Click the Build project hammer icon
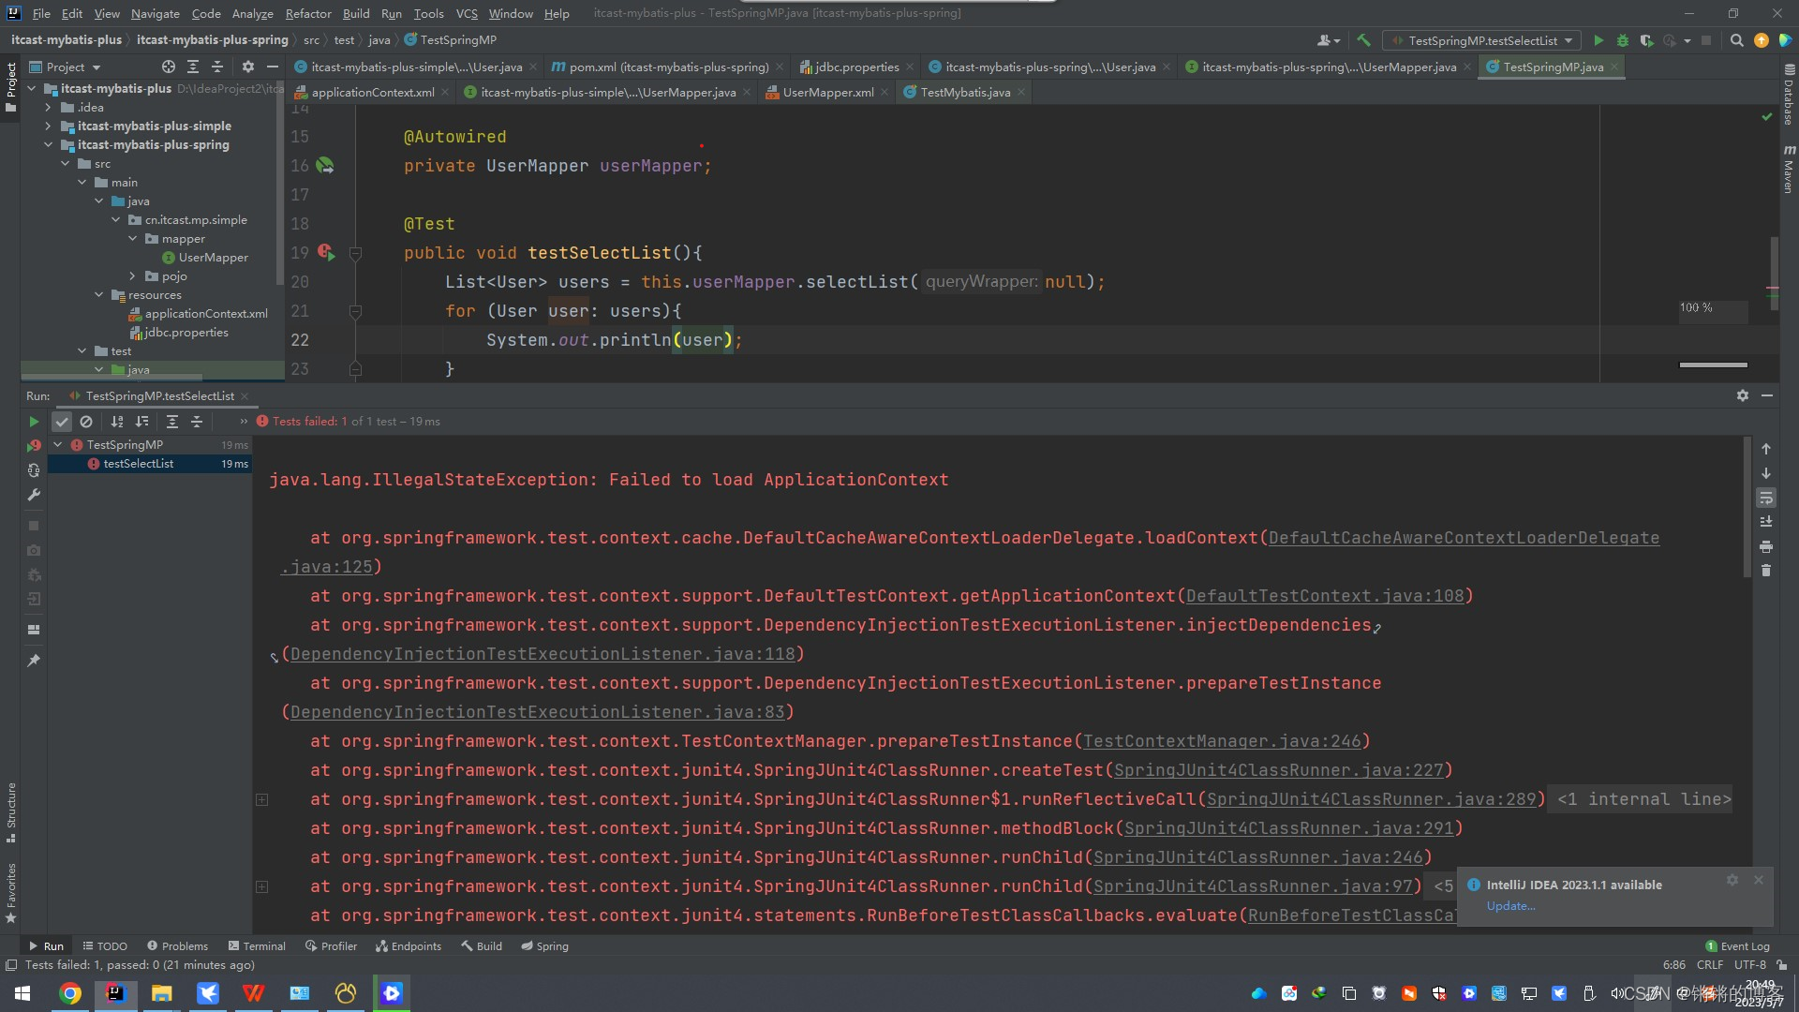 (1363, 40)
